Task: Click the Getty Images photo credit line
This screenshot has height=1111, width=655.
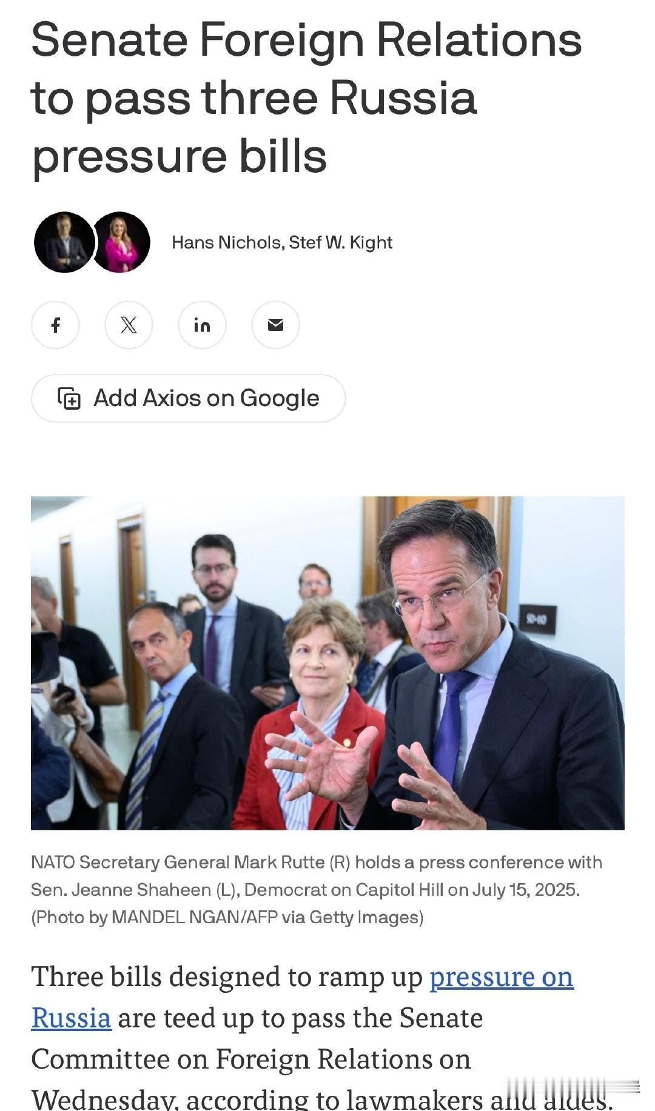Action: [227, 917]
